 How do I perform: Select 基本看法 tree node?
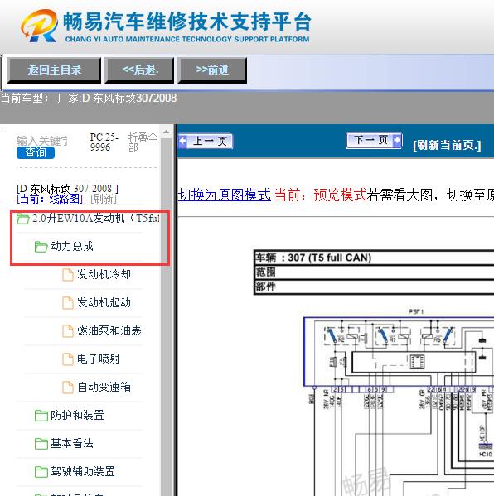[x=72, y=443]
